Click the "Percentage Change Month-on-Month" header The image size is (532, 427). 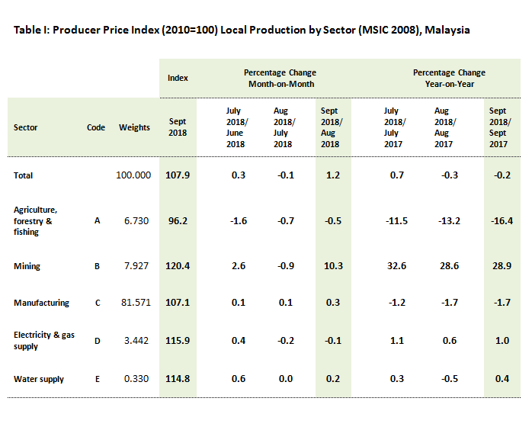pyautogui.click(x=280, y=78)
